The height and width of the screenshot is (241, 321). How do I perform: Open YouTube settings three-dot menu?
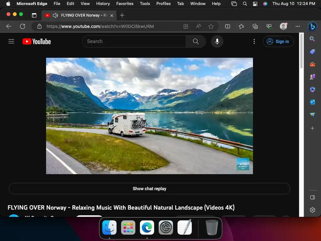pos(254,41)
